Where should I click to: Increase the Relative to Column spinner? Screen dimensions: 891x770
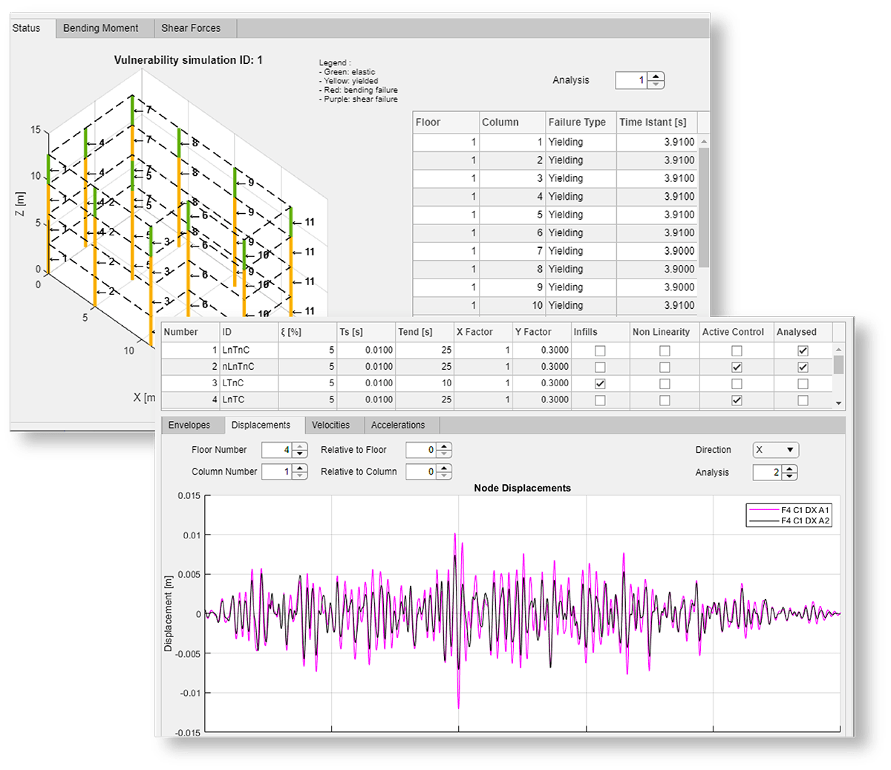click(444, 468)
